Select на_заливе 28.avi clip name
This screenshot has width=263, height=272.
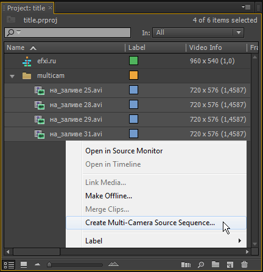pos(76,105)
